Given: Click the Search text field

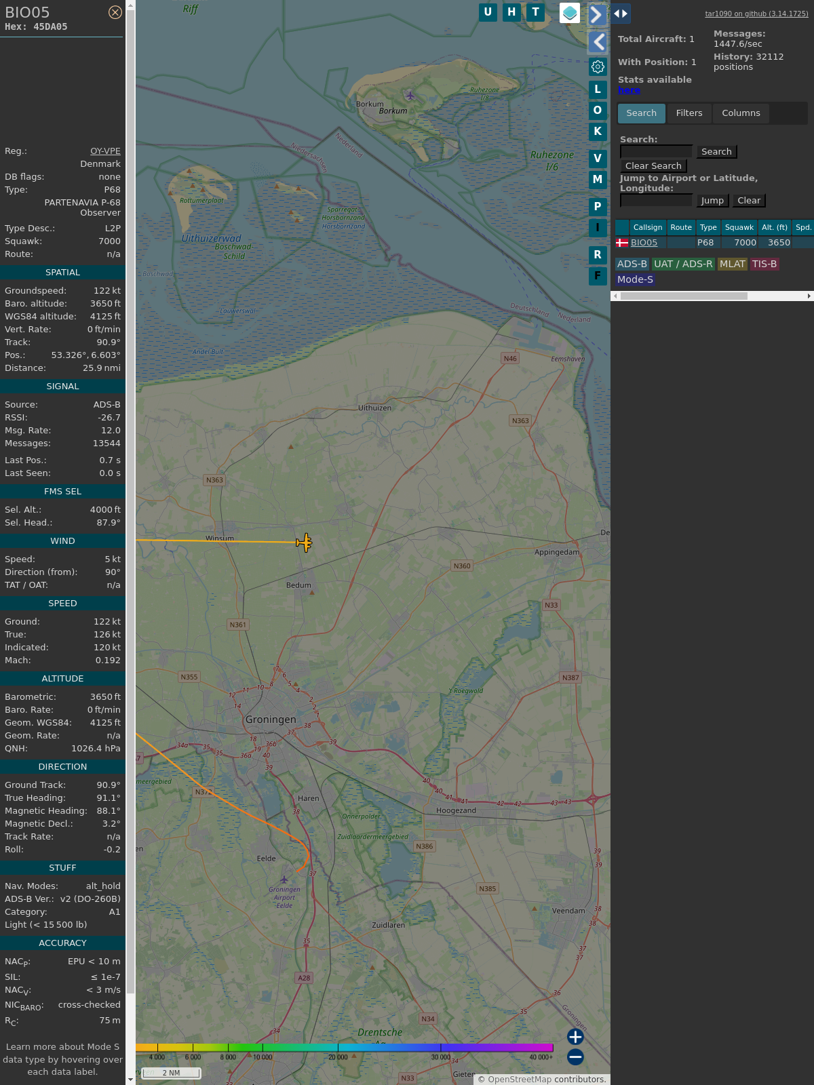Looking at the screenshot, I should pyautogui.click(x=656, y=152).
